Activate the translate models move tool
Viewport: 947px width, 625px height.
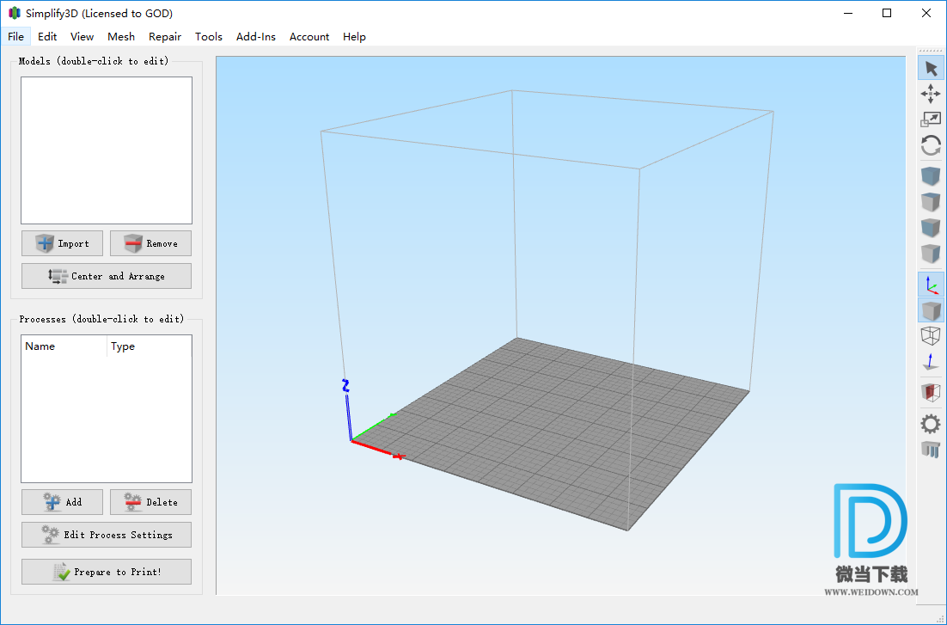tap(931, 94)
